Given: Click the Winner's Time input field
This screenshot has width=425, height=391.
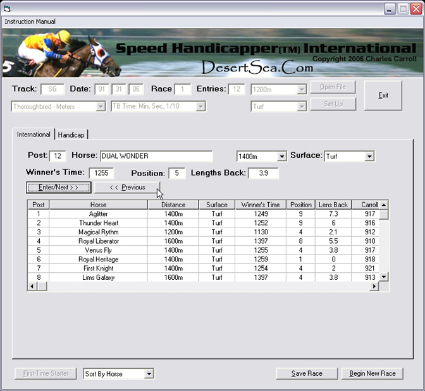Looking at the screenshot, I should (x=101, y=173).
